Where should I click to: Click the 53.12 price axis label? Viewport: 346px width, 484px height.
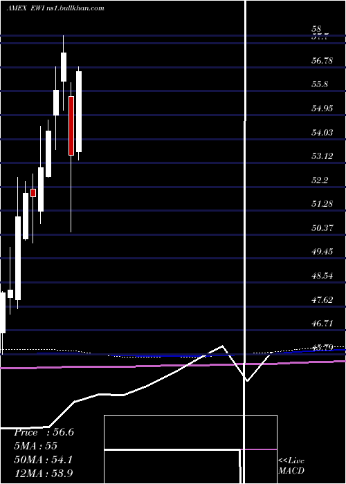click(322, 156)
